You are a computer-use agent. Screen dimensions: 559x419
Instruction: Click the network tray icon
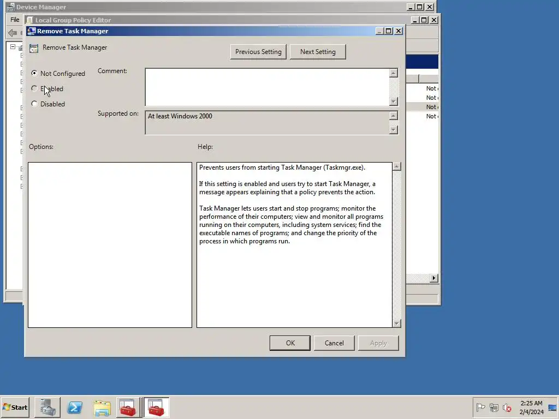(x=493, y=407)
